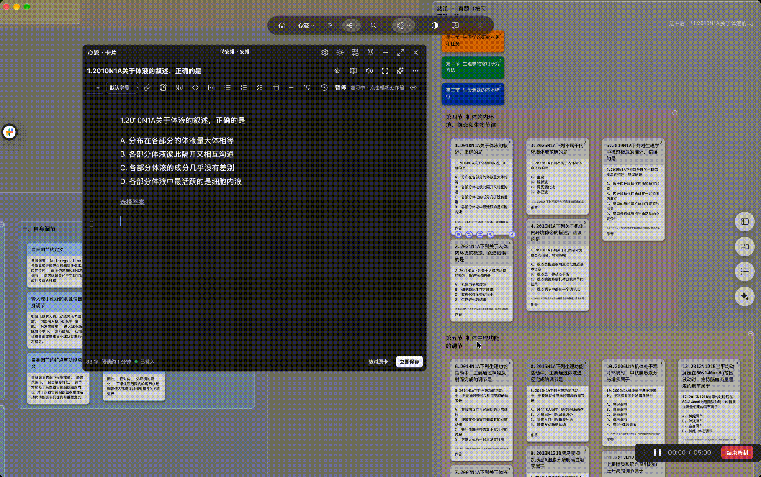
Task: Open 第三节 生命活动的基本特征 blue node
Action: coord(473,93)
